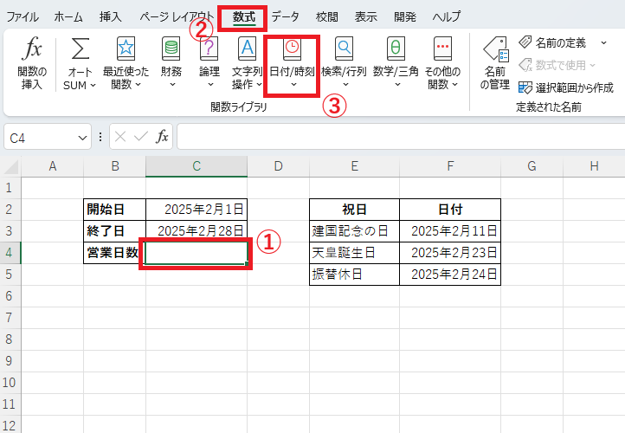Click the 日付 header cell
The image size is (625, 433).
(450, 210)
